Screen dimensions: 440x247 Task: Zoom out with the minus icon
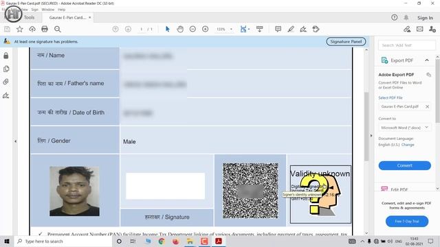pyautogui.click(x=192, y=29)
